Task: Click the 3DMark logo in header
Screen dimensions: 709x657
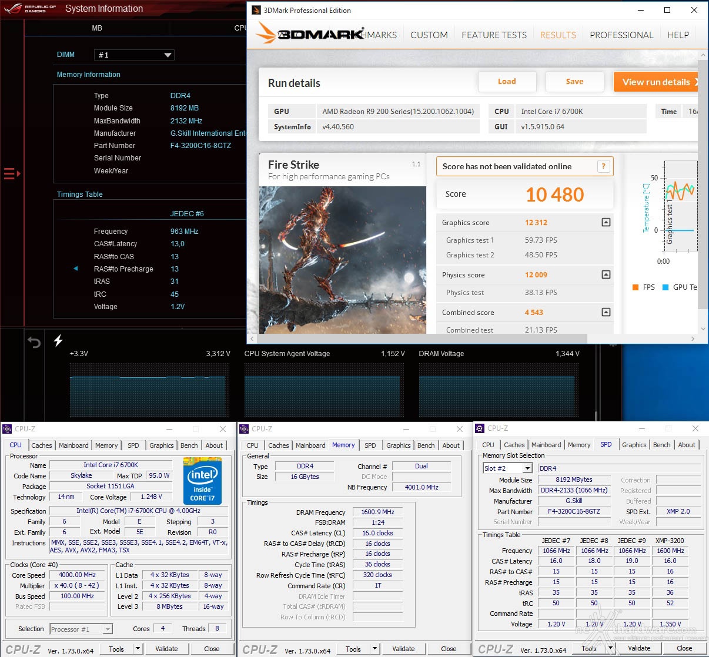Action: [310, 33]
